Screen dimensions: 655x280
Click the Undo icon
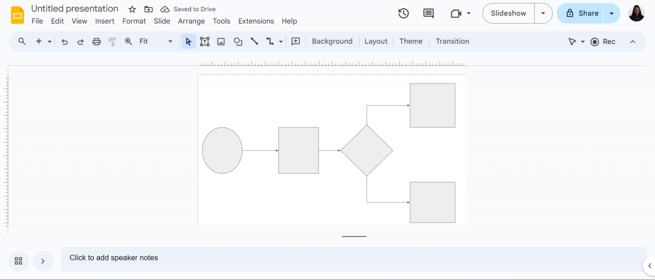pos(64,41)
